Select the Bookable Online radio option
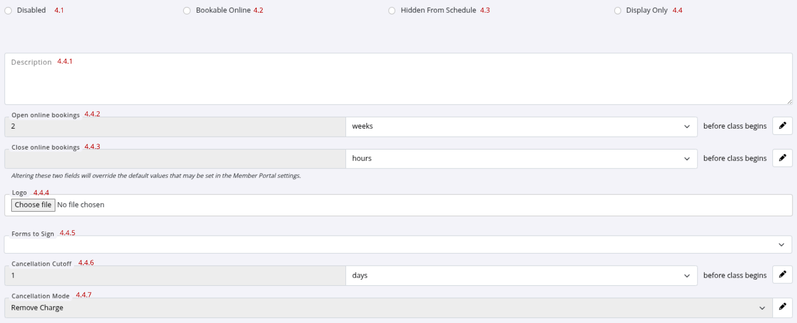Screen dimensions: 797x323 click(187, 11)
